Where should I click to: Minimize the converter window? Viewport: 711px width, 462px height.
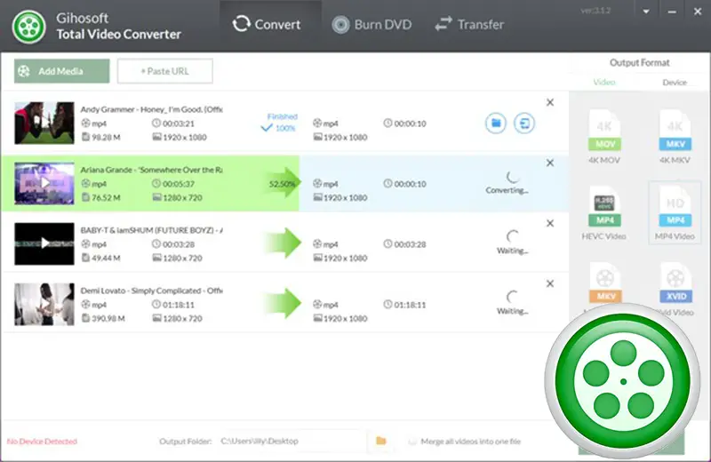coord(672,12)
